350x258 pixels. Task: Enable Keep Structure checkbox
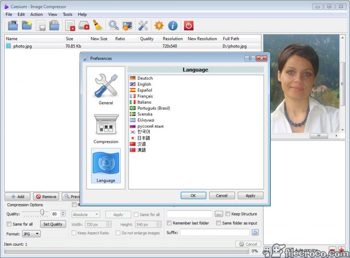(x=227, y=214)
